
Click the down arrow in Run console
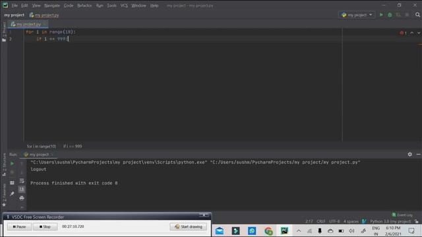[x=22, y=172]
